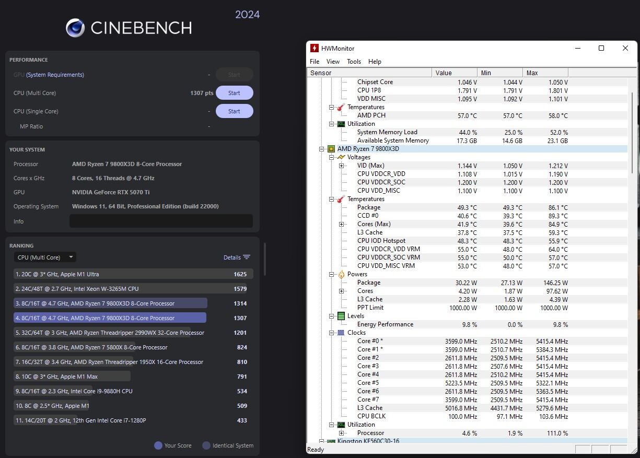Expand the Cores (Max) temperature entry

[x=342, y=224]
